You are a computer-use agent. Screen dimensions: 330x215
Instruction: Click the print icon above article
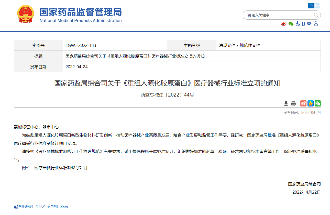293,103
